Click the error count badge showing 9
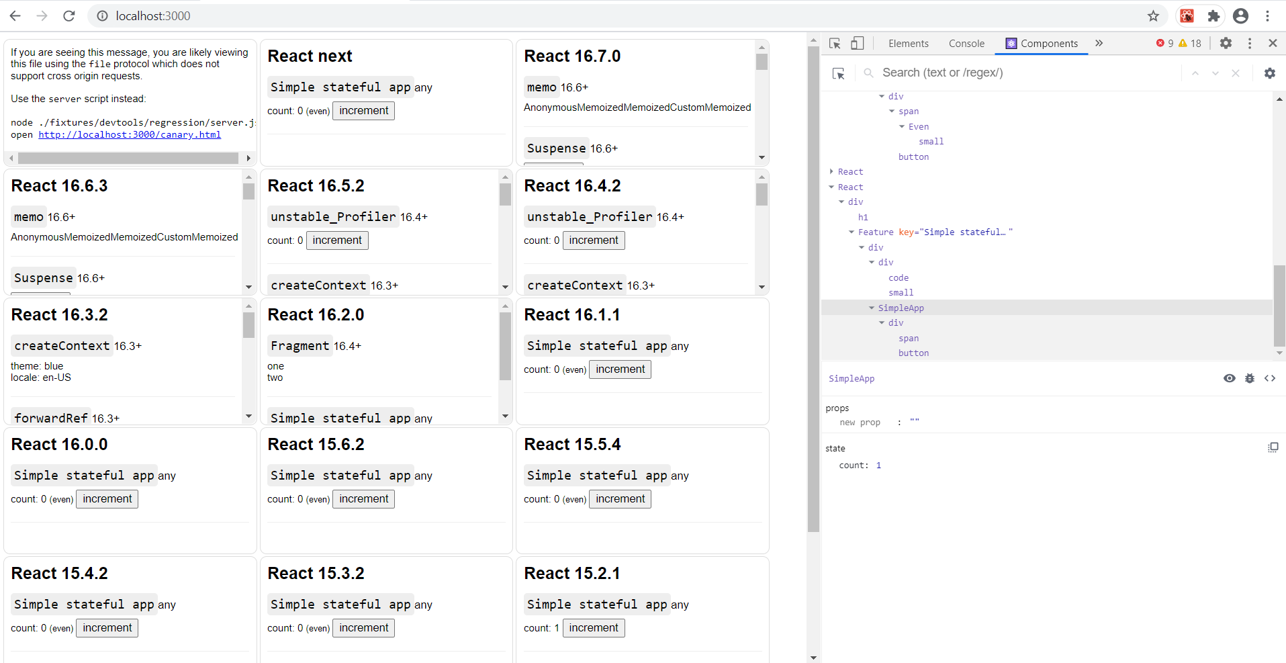1286x663 pixels. coord(1164,43)
